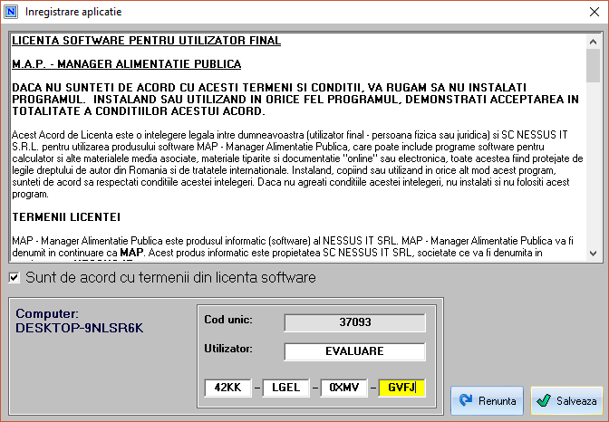This screenshot has height=422, width=609.
Task: Click the Utilizator field with EVALUARE
Action: (x=354, y=351)
